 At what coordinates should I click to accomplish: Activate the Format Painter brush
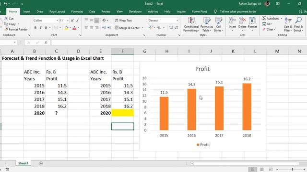click(6, 30)
